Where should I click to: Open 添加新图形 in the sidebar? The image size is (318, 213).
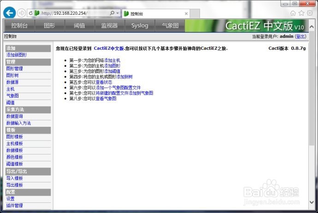point(17,55)
